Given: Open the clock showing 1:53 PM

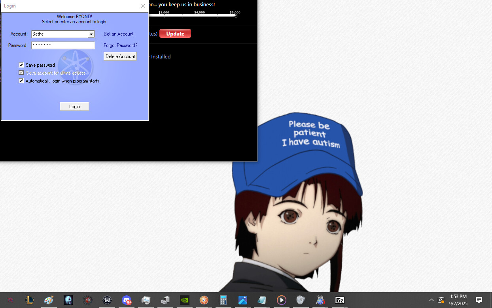Looking at the screenshot, I should (458, 300).
